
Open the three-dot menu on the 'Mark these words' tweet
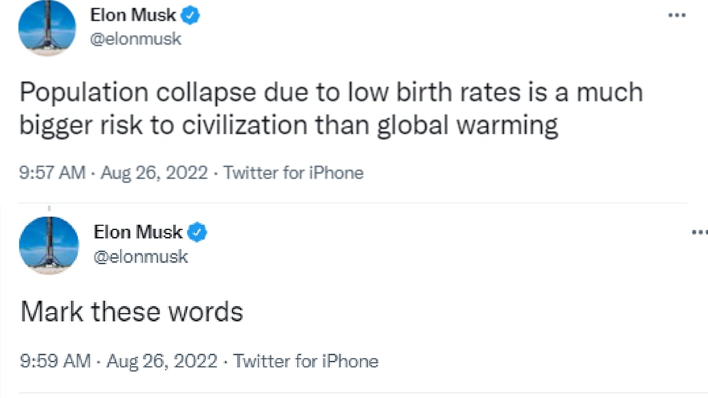pyautogui.click(x=699, y=233)
